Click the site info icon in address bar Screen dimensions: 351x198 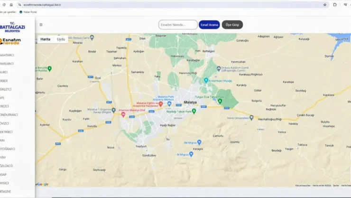(19, 5)
